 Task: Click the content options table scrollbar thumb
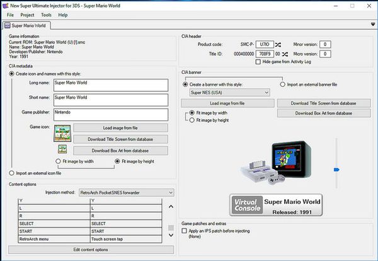(171, 228)
